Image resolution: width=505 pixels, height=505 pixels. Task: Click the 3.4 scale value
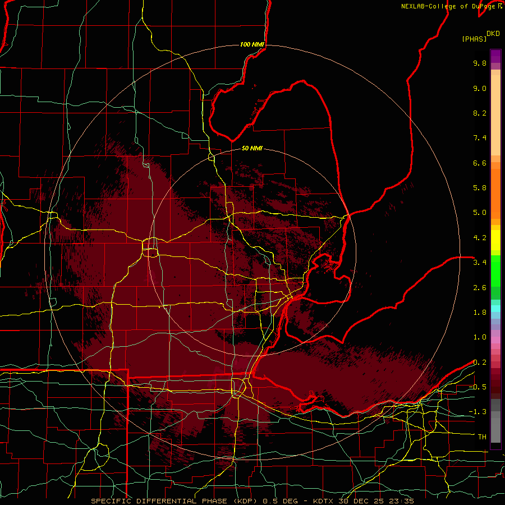480,263
